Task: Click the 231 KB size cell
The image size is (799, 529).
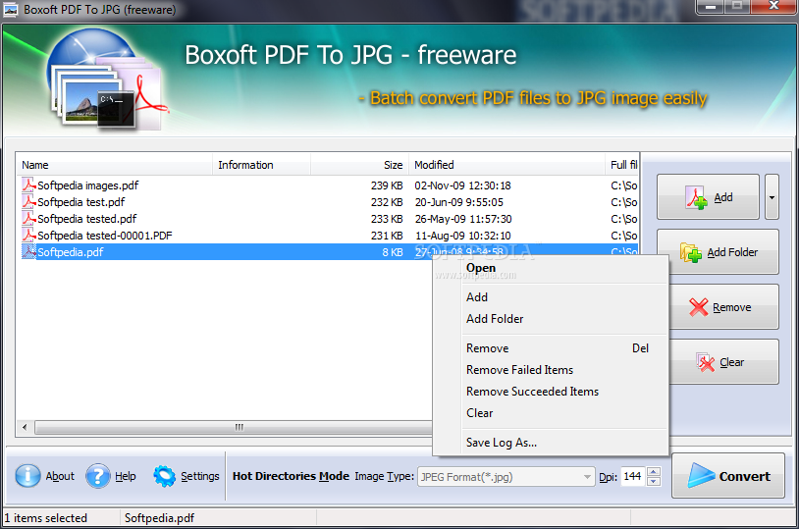Action: click(387, 236)
